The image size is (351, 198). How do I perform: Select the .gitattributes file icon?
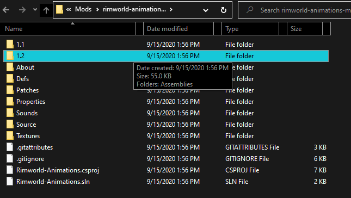[10, 147]
